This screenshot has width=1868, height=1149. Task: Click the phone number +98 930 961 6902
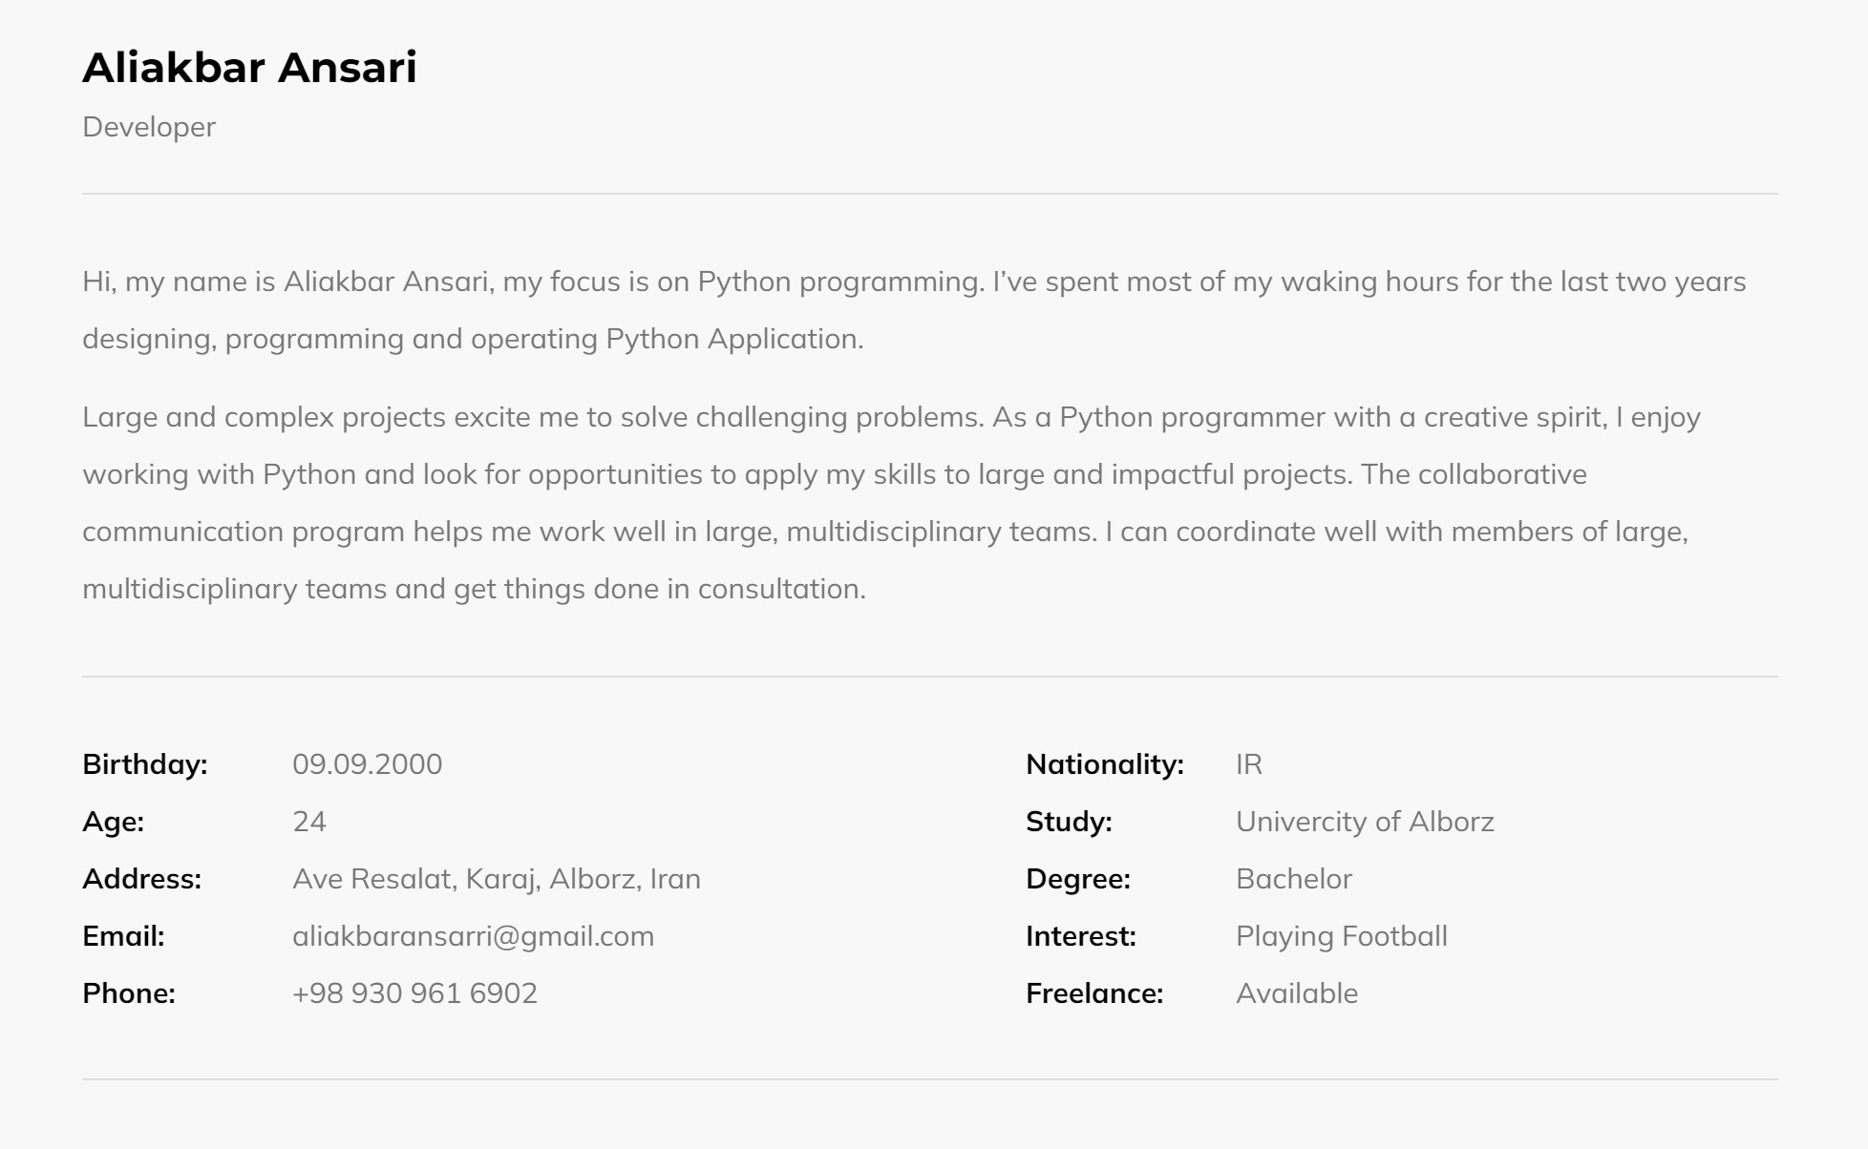coord(414,993)
